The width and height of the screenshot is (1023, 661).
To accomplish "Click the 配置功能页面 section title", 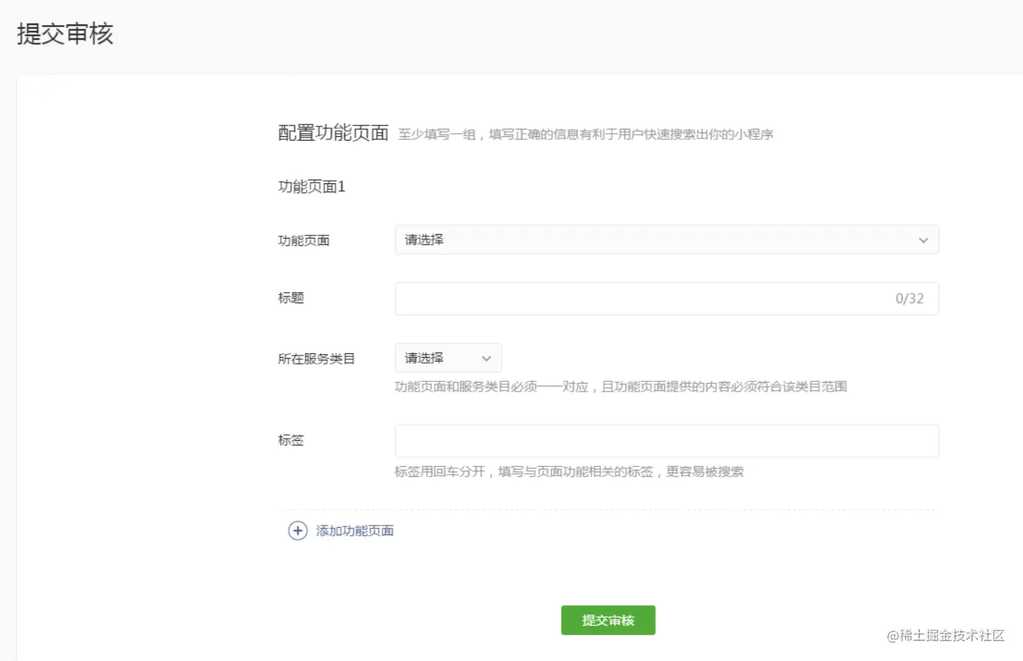I will (x=333, y=132).
